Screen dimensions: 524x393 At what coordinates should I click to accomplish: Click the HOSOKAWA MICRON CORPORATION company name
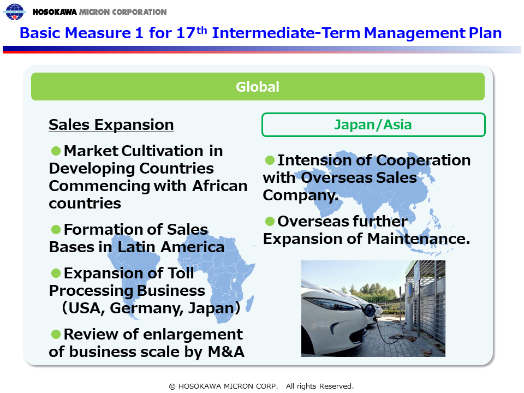(99, 12)
